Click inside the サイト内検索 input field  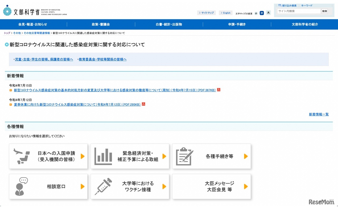coord(298,11)
